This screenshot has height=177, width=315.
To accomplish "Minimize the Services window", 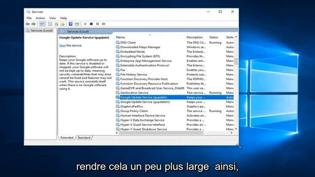I will tap(208, 12).
